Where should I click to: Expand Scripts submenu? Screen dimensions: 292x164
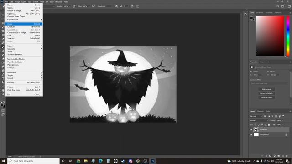(24, 75)
